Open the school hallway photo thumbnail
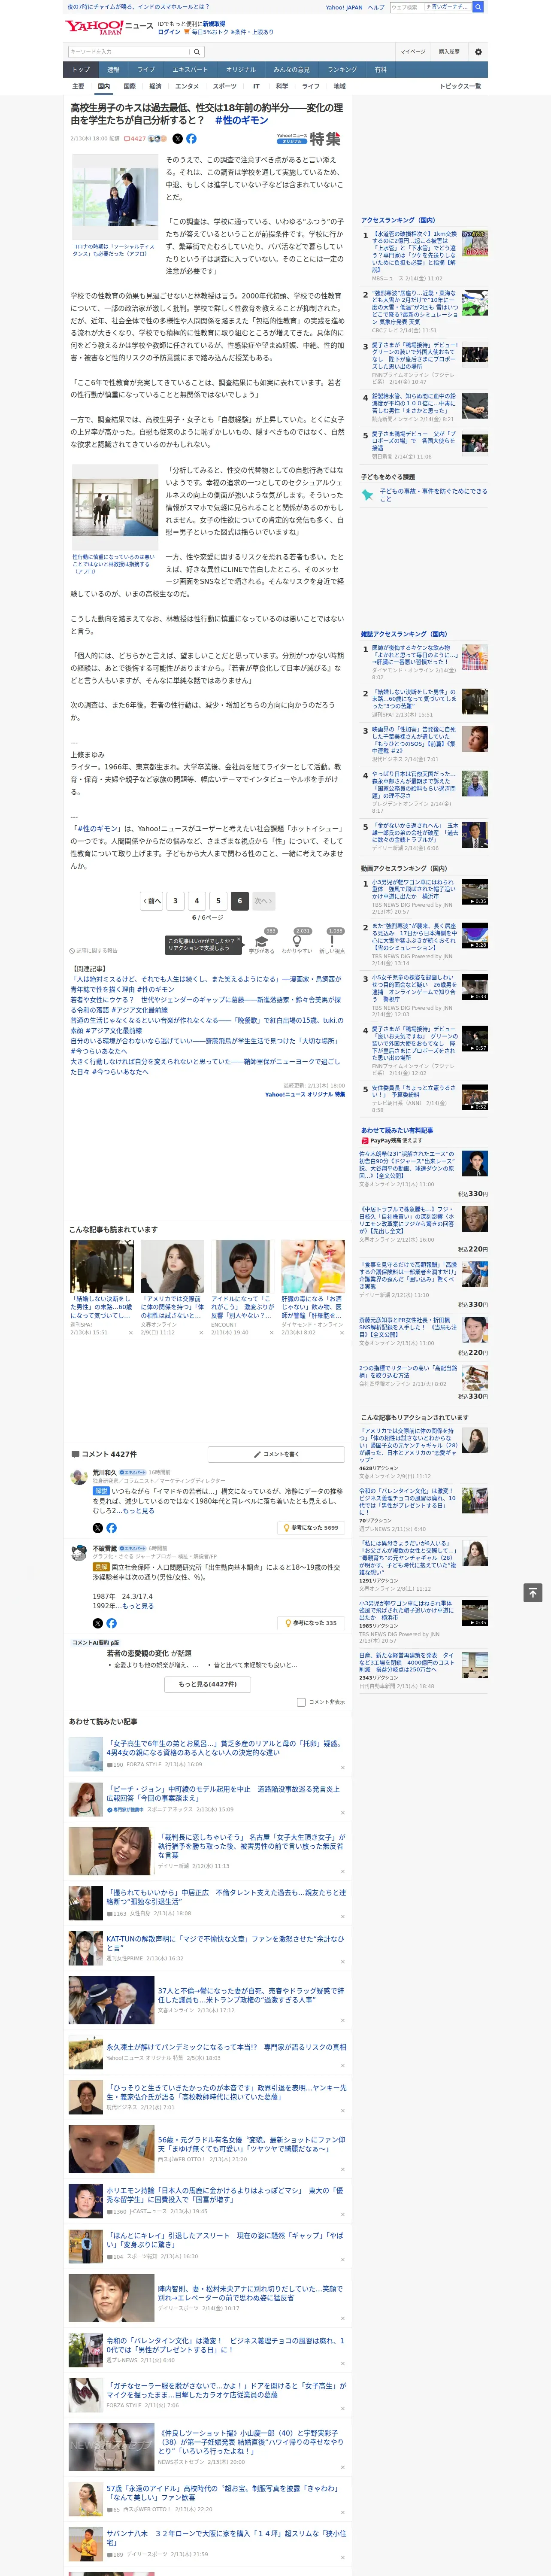This screenshot has width=551, height=2576. [115, 507]
